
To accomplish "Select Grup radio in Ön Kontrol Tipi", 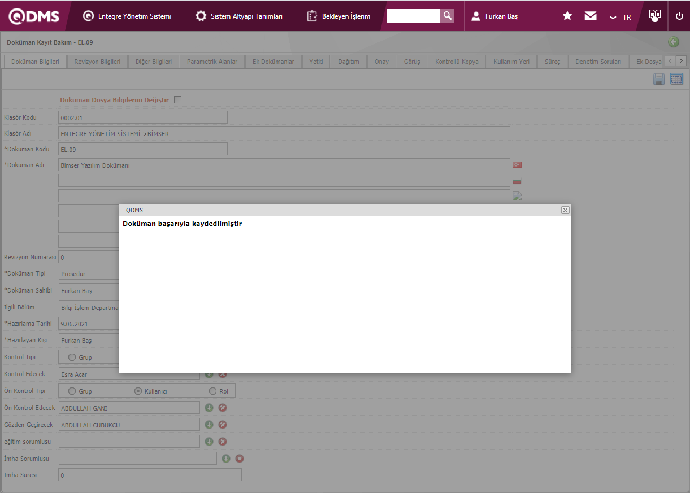I will tap(72, 391).
